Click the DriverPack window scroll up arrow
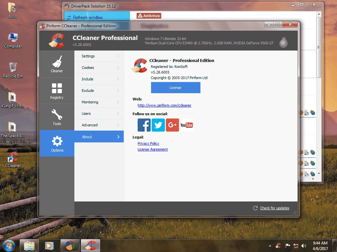 pyautogui.click(x=319, y=14)
